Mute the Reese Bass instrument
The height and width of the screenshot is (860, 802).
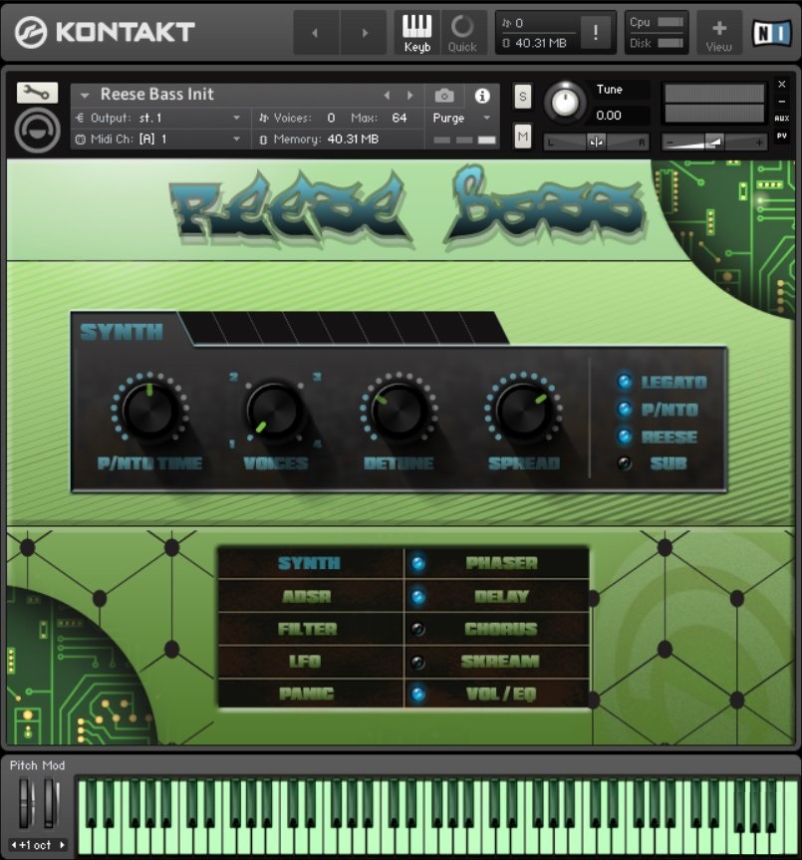pyautogui.click(x=523, y=136)
